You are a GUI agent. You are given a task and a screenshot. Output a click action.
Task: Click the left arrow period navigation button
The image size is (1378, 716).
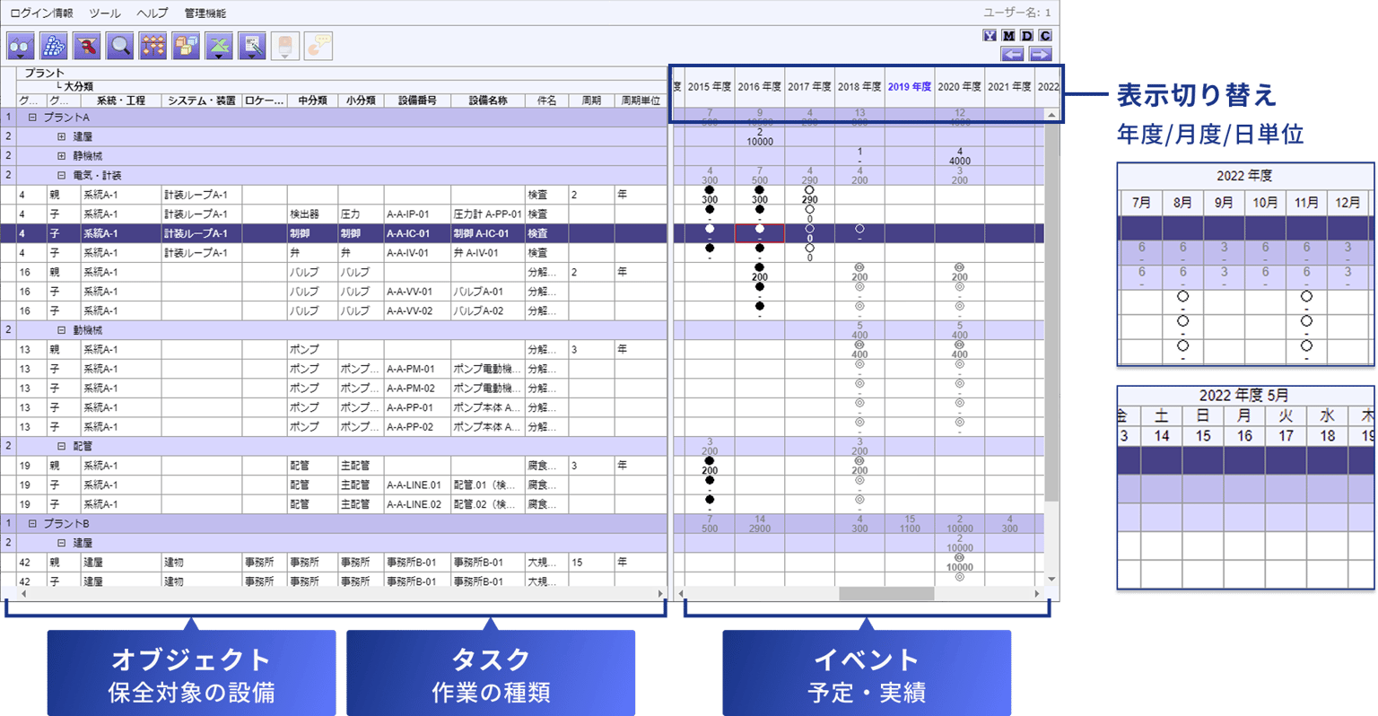click(x=1013, y=55)
